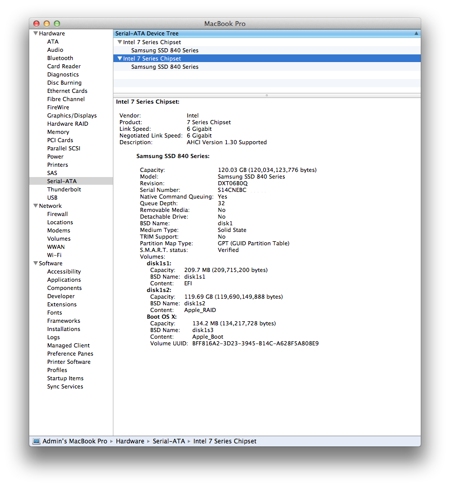Click the Volume UUID value

tap(256, 343)
